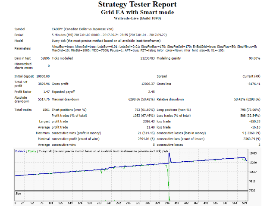Click 'Modelling quality' label

coord(169,58)
